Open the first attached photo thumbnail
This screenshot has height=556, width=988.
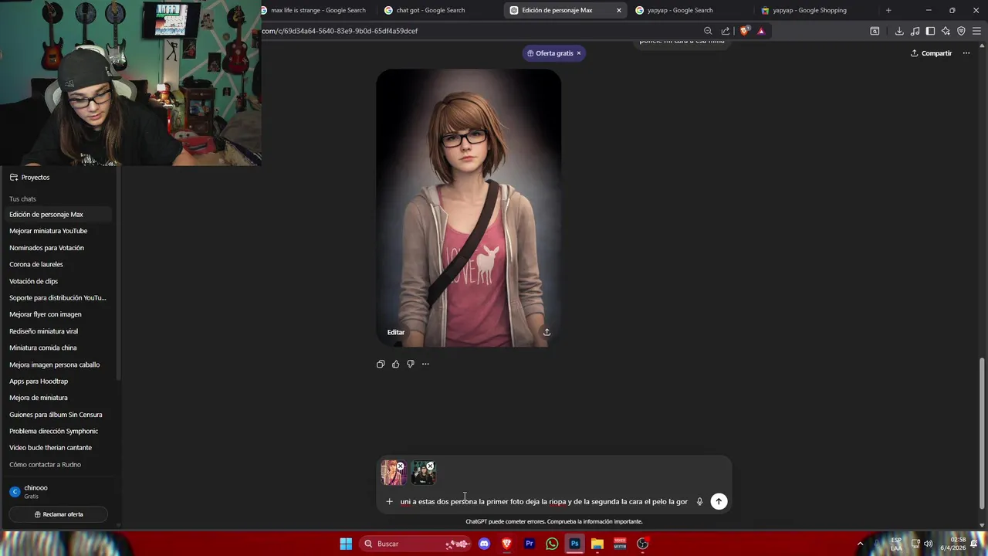pos(392,473)
